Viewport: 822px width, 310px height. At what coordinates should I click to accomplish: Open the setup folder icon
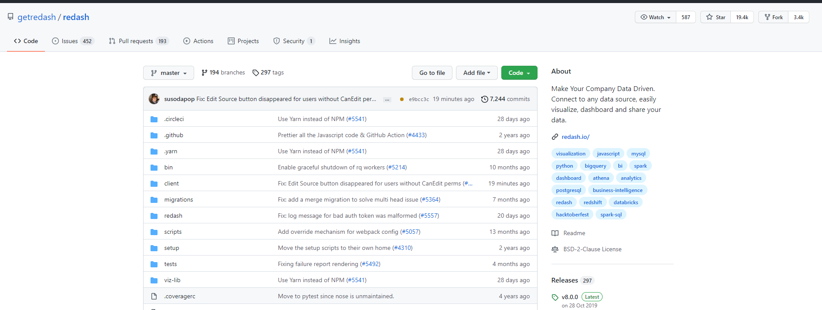(154, 248)
